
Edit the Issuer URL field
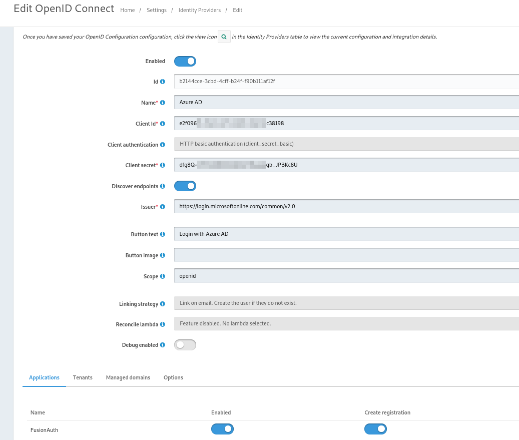(346, 206)
